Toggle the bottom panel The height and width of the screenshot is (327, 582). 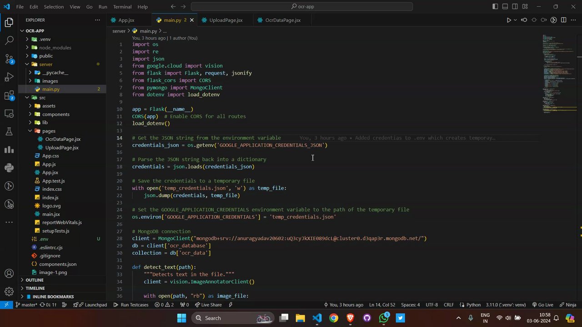click(505, 7)
